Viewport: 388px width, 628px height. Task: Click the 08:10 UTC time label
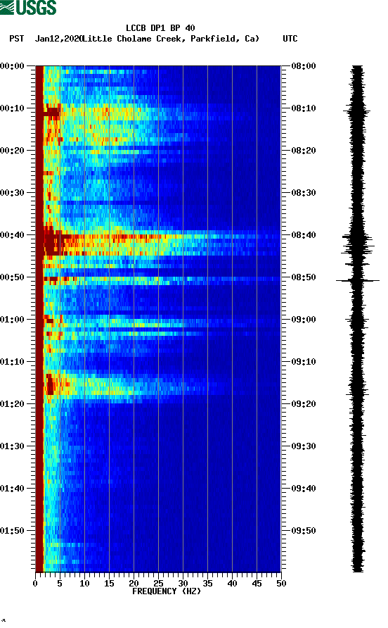(x=304, y=108)
